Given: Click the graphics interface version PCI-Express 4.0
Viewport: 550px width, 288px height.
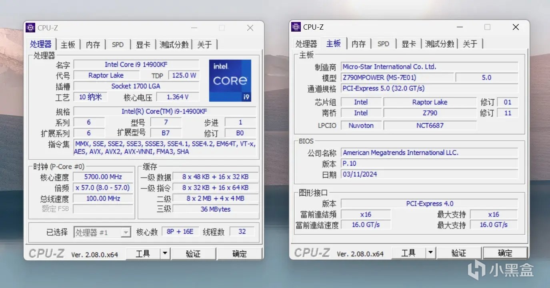Looking at the screenshot, I should pos(429,204).
